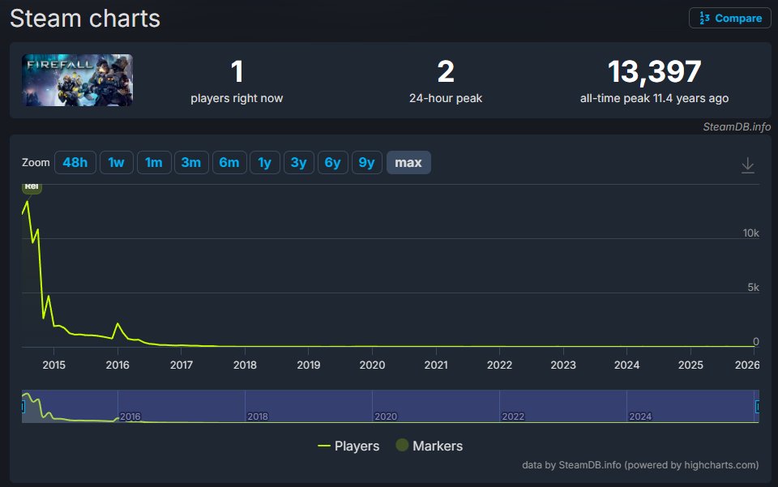This screenshot has height=487, width=778.
Task: Set zoom range to 1y
Action: pyautogui.click(x=265, y=163)
